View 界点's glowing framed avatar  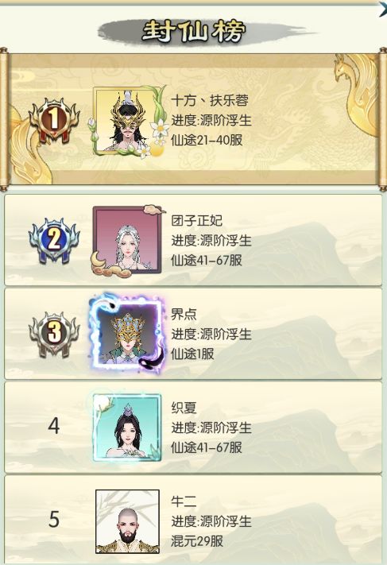pos(127,335)
